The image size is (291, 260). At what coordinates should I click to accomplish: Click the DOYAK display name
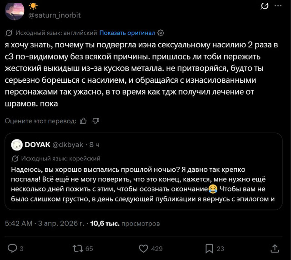coord(37,145)
